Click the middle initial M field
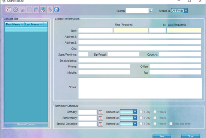Screen dimensions: 206x138 tap(157, 30)
